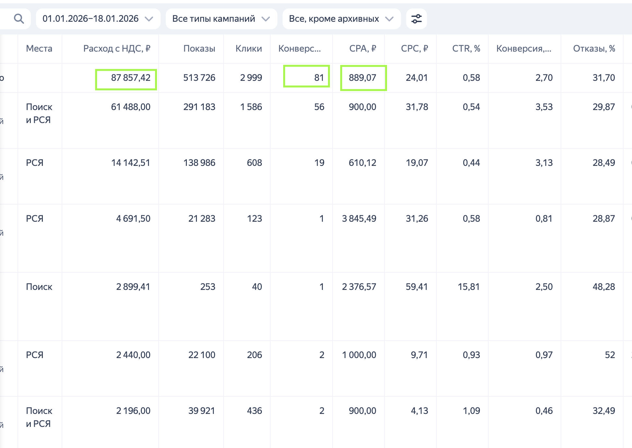Click the CPC, ₽ column header
The width and height of the screenshot is (632, 448).
tap(414, 49)
